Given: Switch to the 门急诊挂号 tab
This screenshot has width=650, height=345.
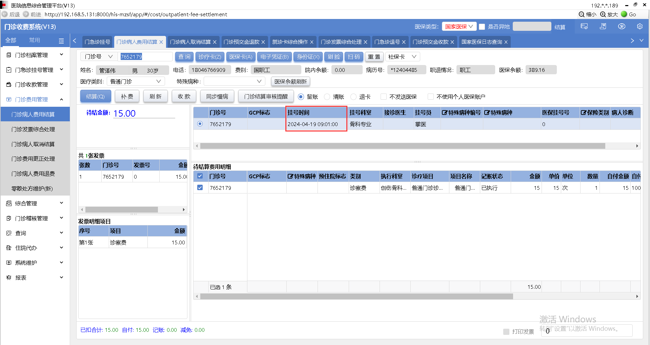Looking at the screenshot, I should click(97, 42).
